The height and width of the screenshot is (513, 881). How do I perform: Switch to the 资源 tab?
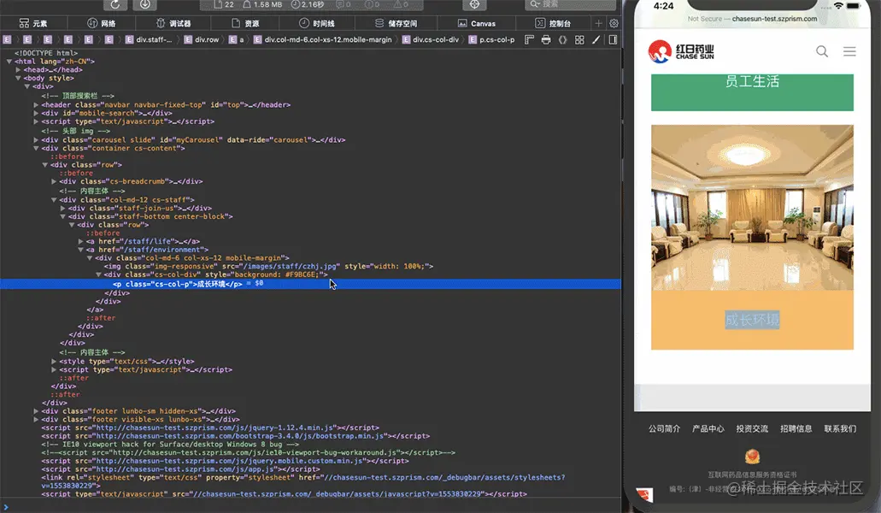tap(245, 23)
